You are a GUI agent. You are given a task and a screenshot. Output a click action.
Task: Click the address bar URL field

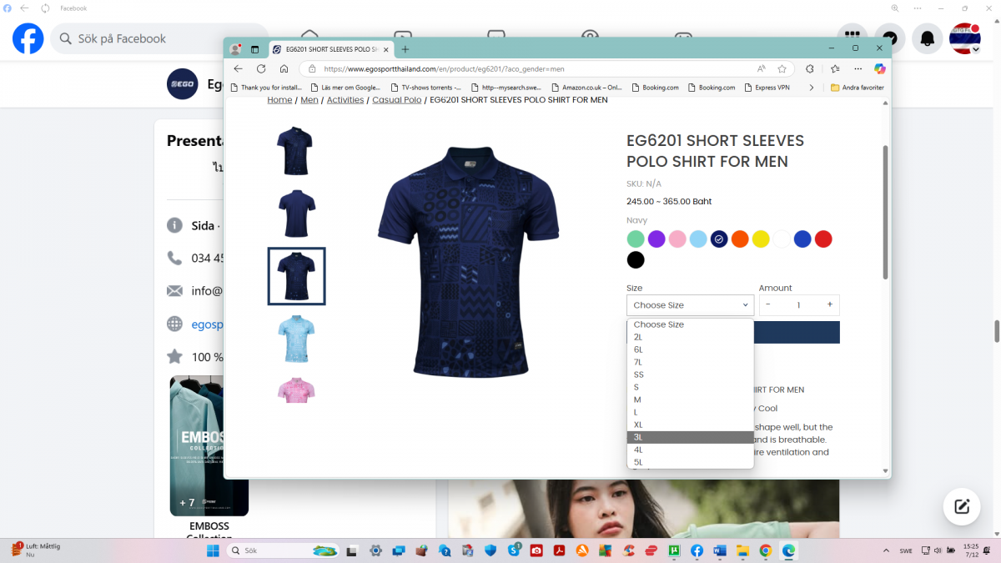pos(534,69)
